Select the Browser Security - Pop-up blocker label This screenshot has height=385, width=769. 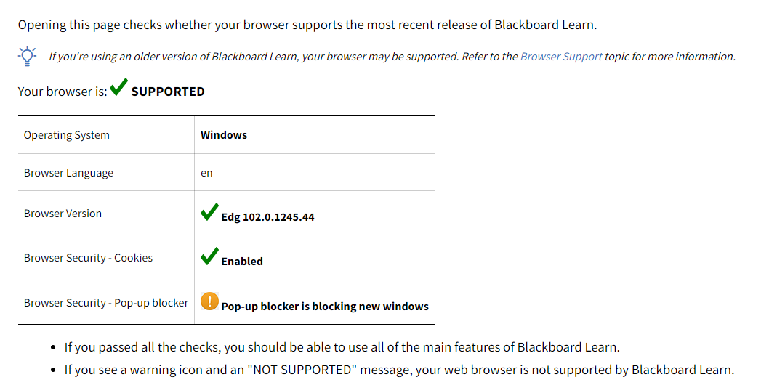pyautogui.click(x=106, y=303)
